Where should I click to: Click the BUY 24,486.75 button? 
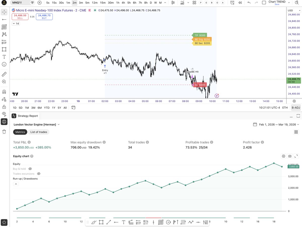[x=44, y=17]
